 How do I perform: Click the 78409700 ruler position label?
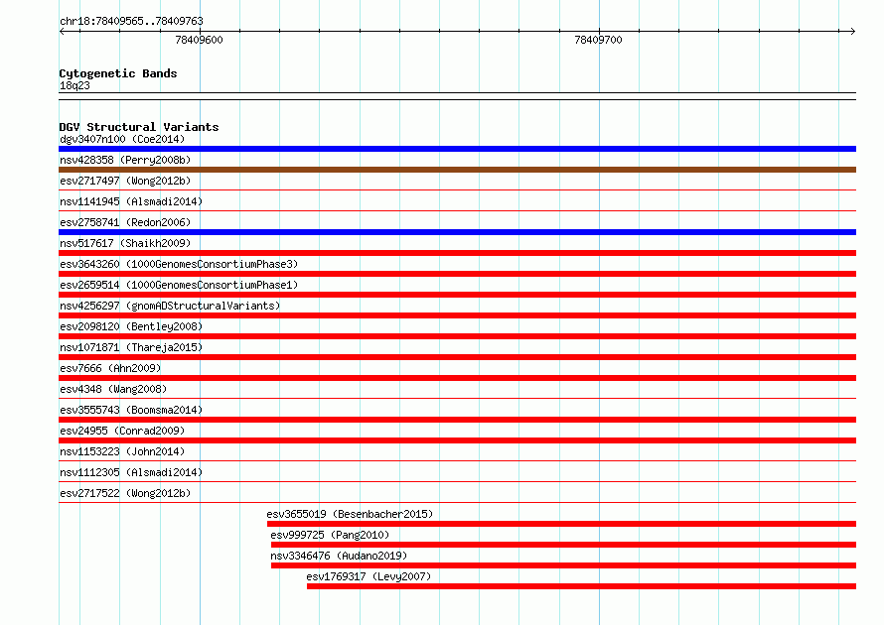point(598,40)
